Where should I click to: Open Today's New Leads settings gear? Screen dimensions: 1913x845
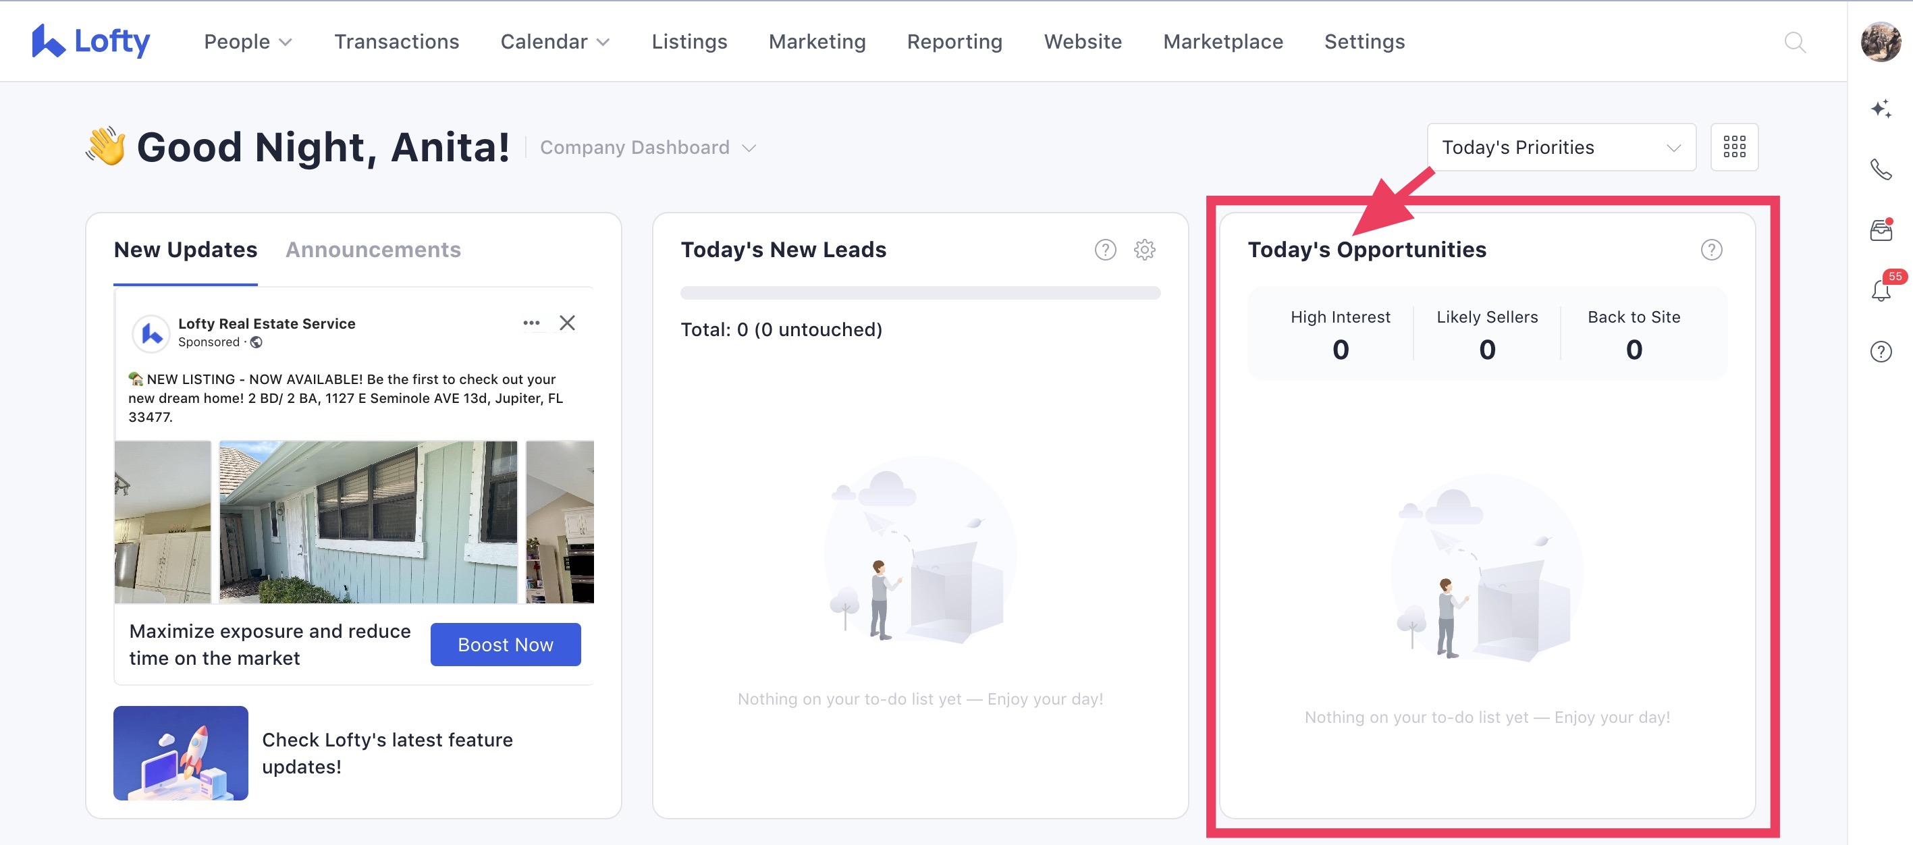point(1143,250)
